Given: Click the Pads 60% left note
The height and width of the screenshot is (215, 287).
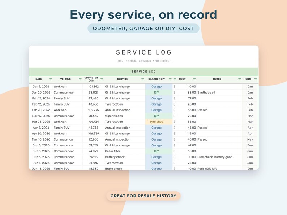Looking at the screenshot, I should click(x=207, y=168).
